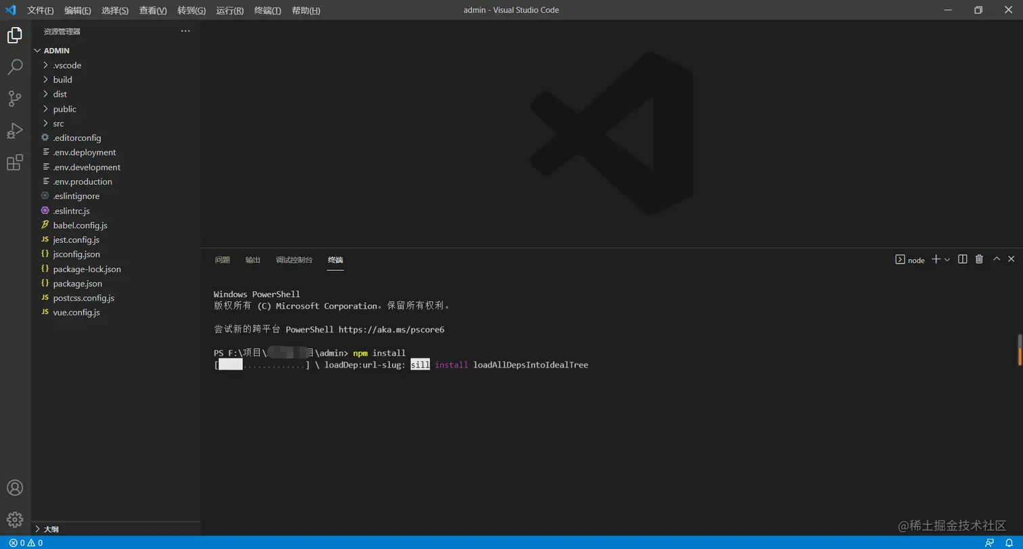
Task: Restore down the VS Code window
Action: tap(978, 10)
